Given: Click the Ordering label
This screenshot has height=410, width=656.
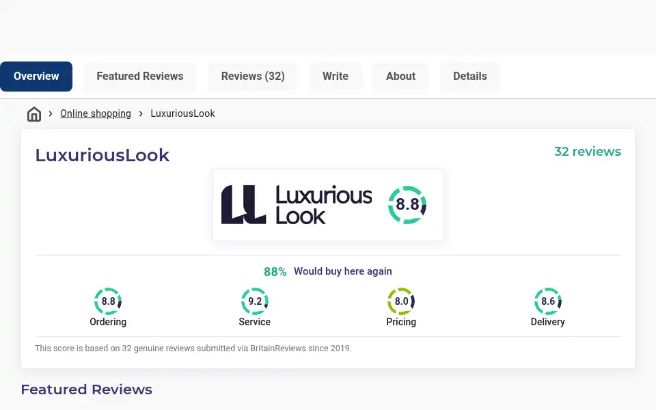Looking at the screenshot, I should [x=108, y=322].
